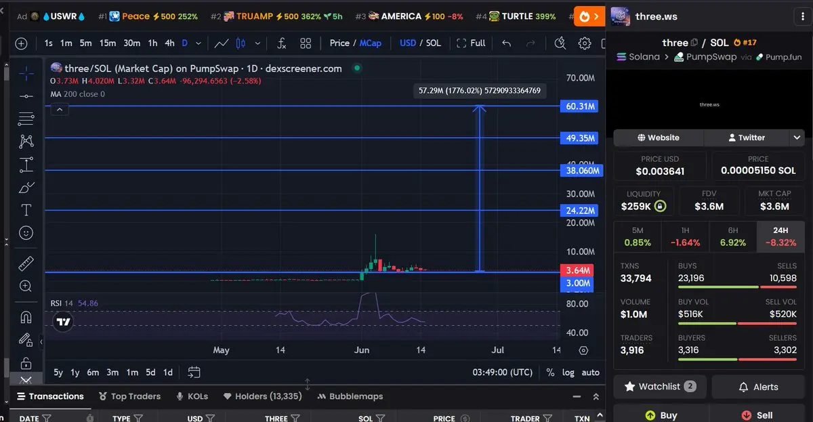Toggle Full screen chart mode
This screenshot has width=813, height=422.
click(x=471, y=43)
